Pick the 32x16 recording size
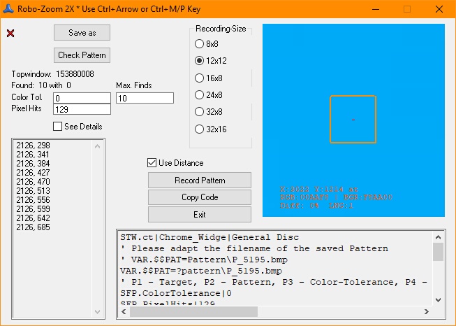Screen dimensions: 456x326 pos(199,129)
